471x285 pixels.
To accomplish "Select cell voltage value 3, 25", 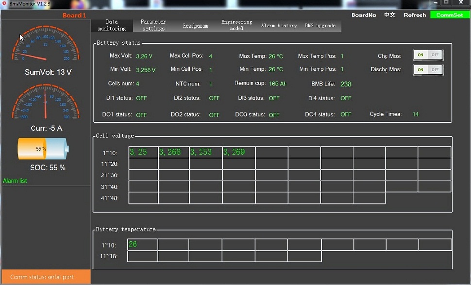I will tap(143, 152).
